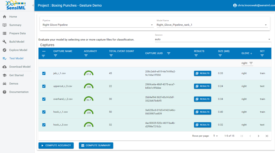Screen dimensions: 275x153
Task: Click the accuracy gauge for hook_r_1.csv
Action: point(89,112)
